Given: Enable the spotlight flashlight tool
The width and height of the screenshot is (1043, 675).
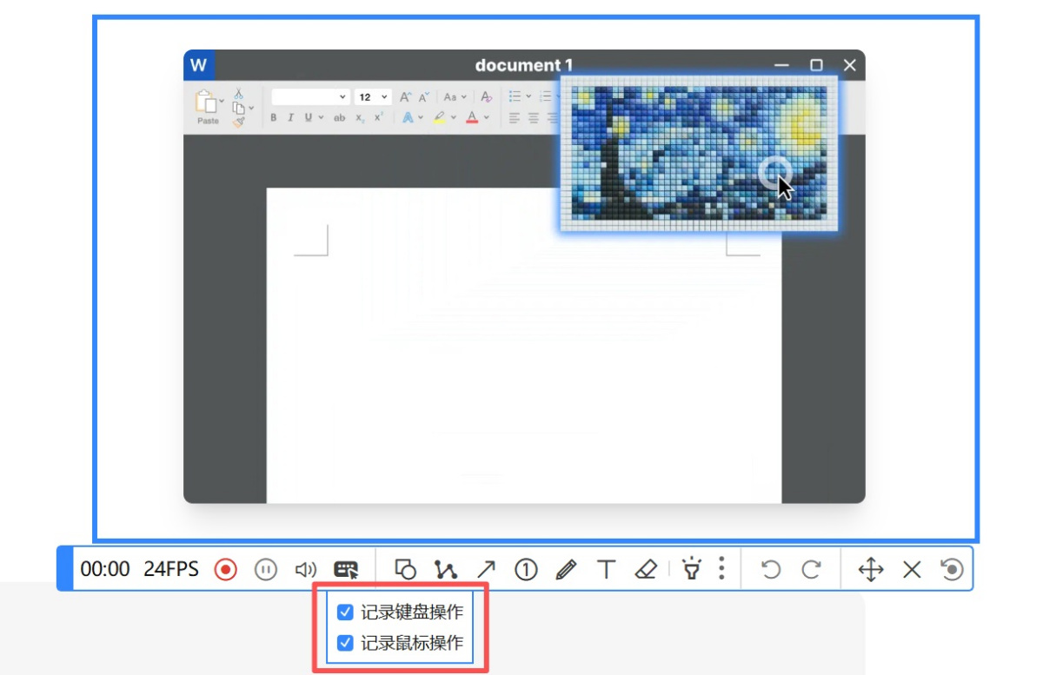Looking at the screenshot, I should pyautogui.click(x=692, y=570).
